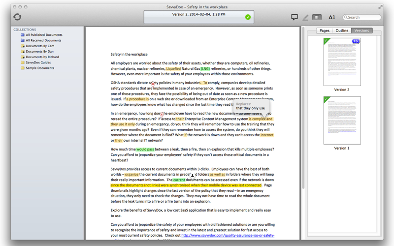Switch to the Versions tab
The width and height of the screenshot is (394, 246).
coord(361,31)
